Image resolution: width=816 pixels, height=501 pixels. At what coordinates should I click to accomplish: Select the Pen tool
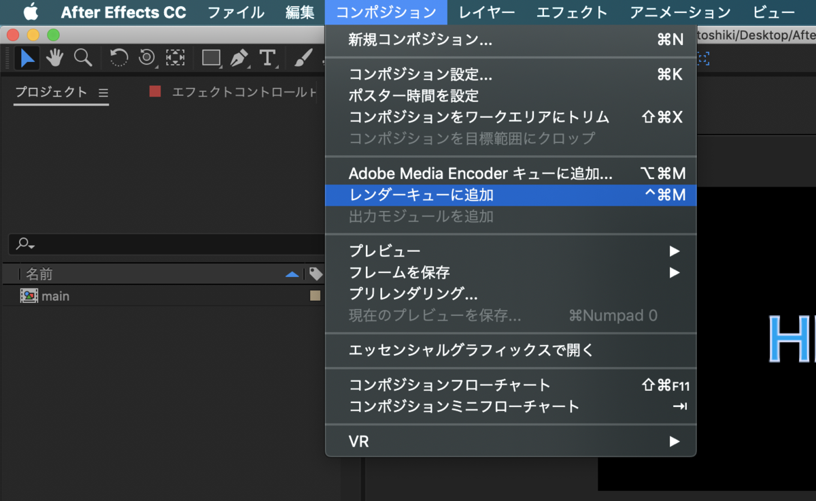tap(239, 59)
